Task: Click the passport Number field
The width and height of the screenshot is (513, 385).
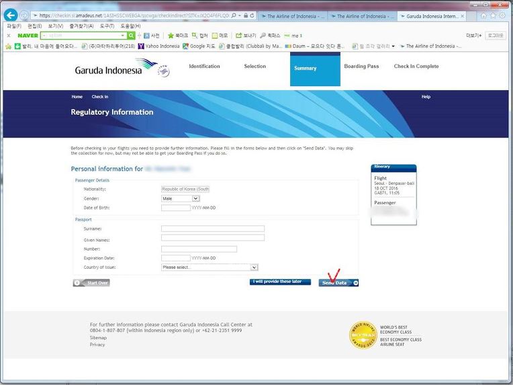Action: click(x=199, y=249)
